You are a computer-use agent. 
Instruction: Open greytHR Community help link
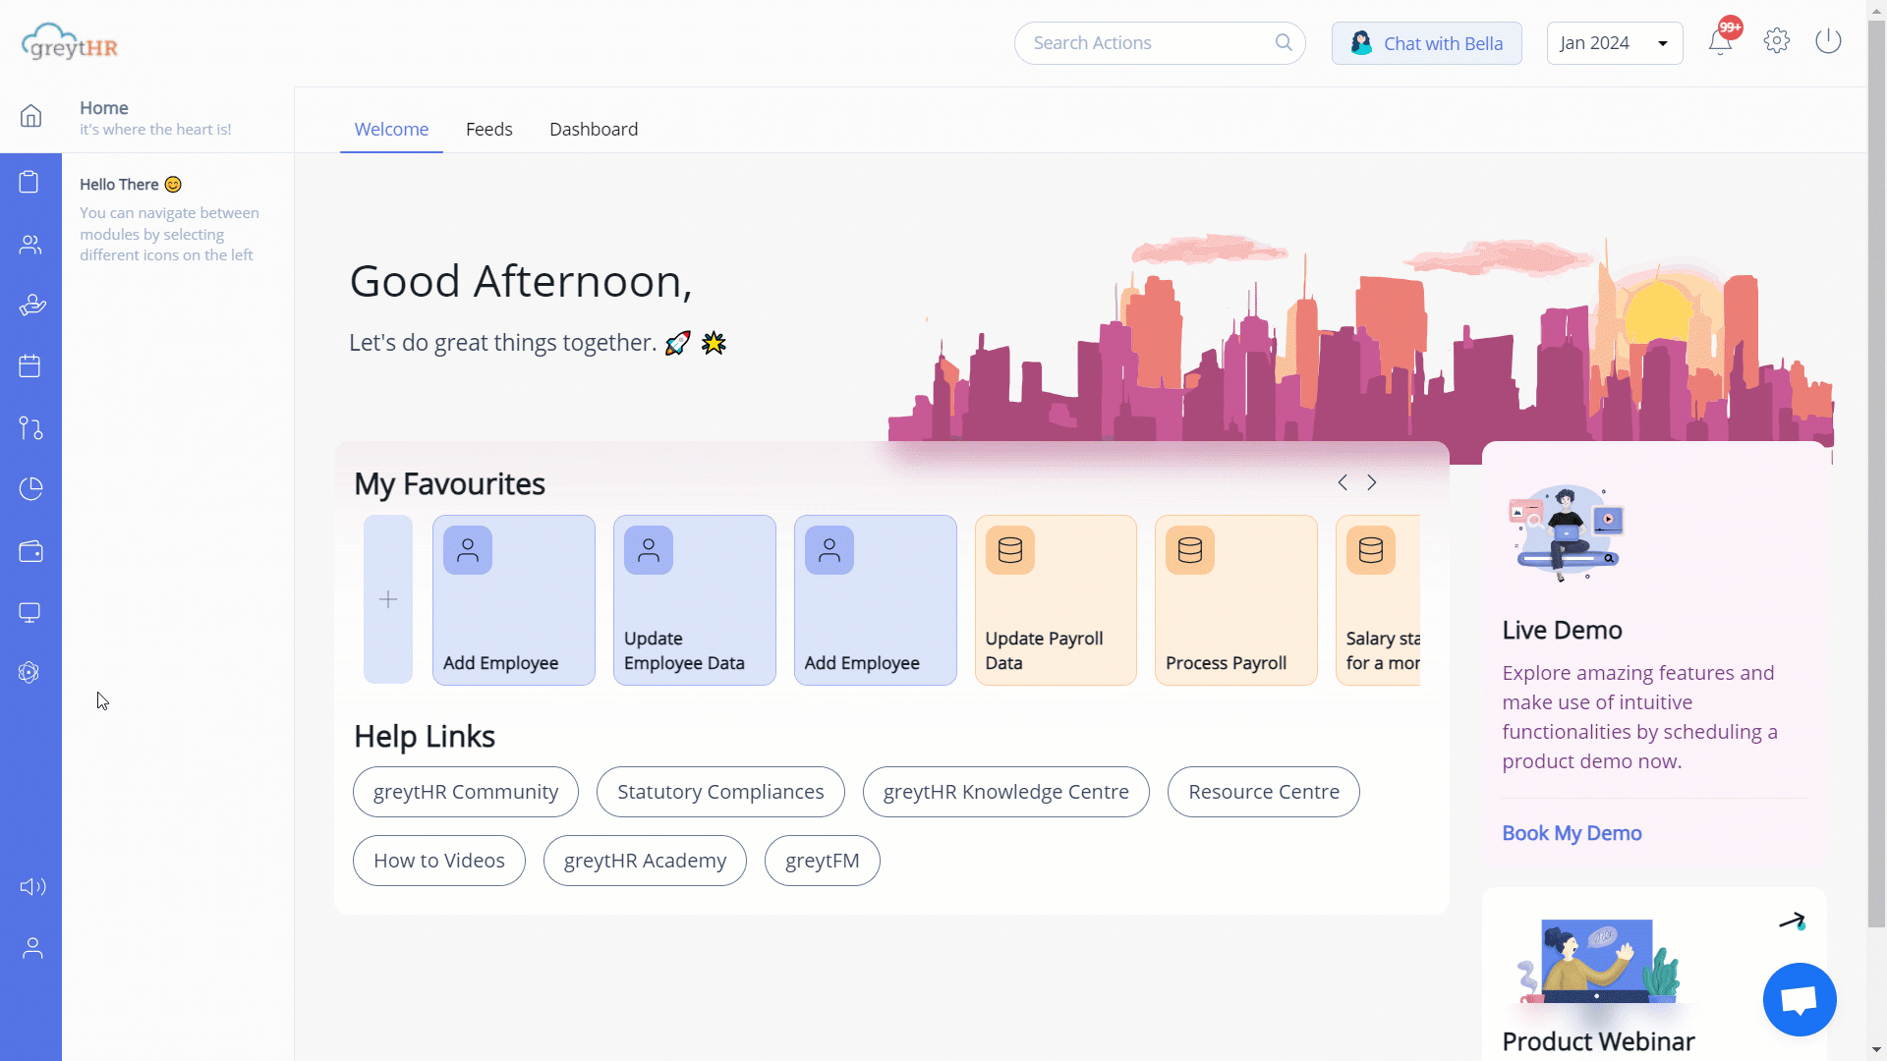(x=466, y=792)
